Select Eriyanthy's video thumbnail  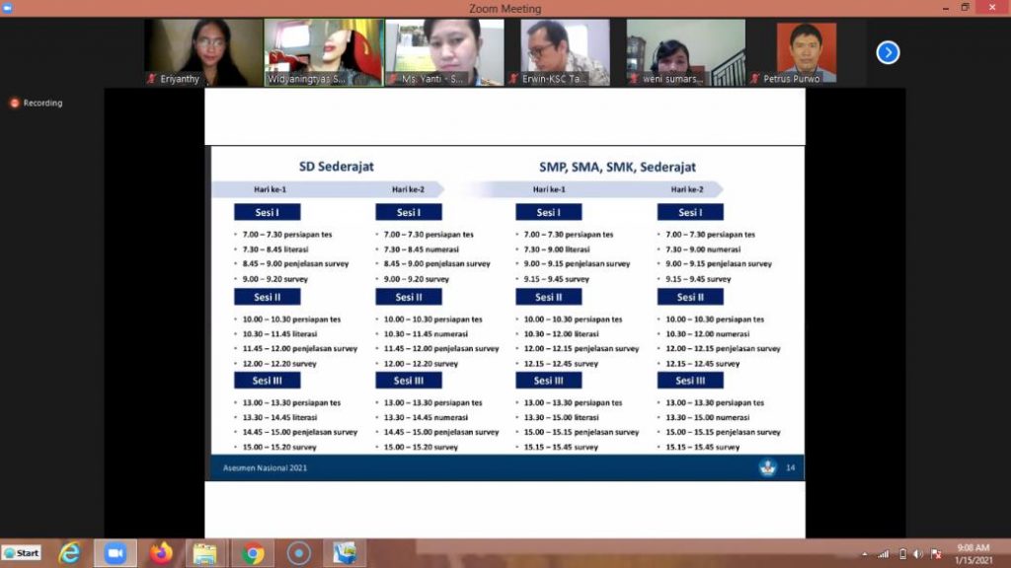click(203, 52)
